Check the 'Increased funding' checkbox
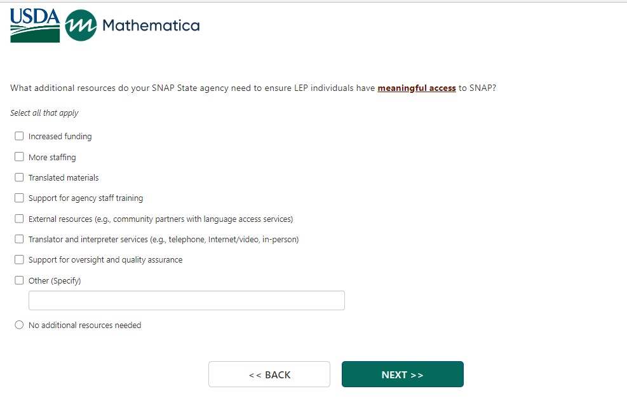The image size is (627, 398). 19,136
